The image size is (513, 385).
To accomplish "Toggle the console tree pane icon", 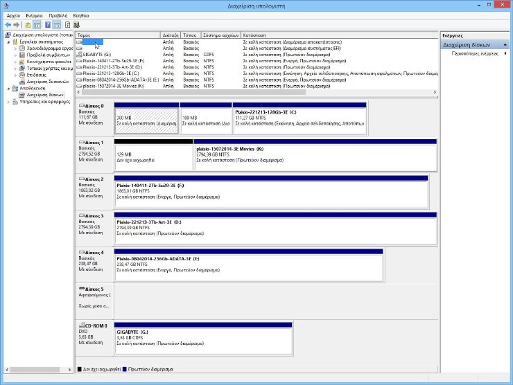I will click(x=37, y=25).
